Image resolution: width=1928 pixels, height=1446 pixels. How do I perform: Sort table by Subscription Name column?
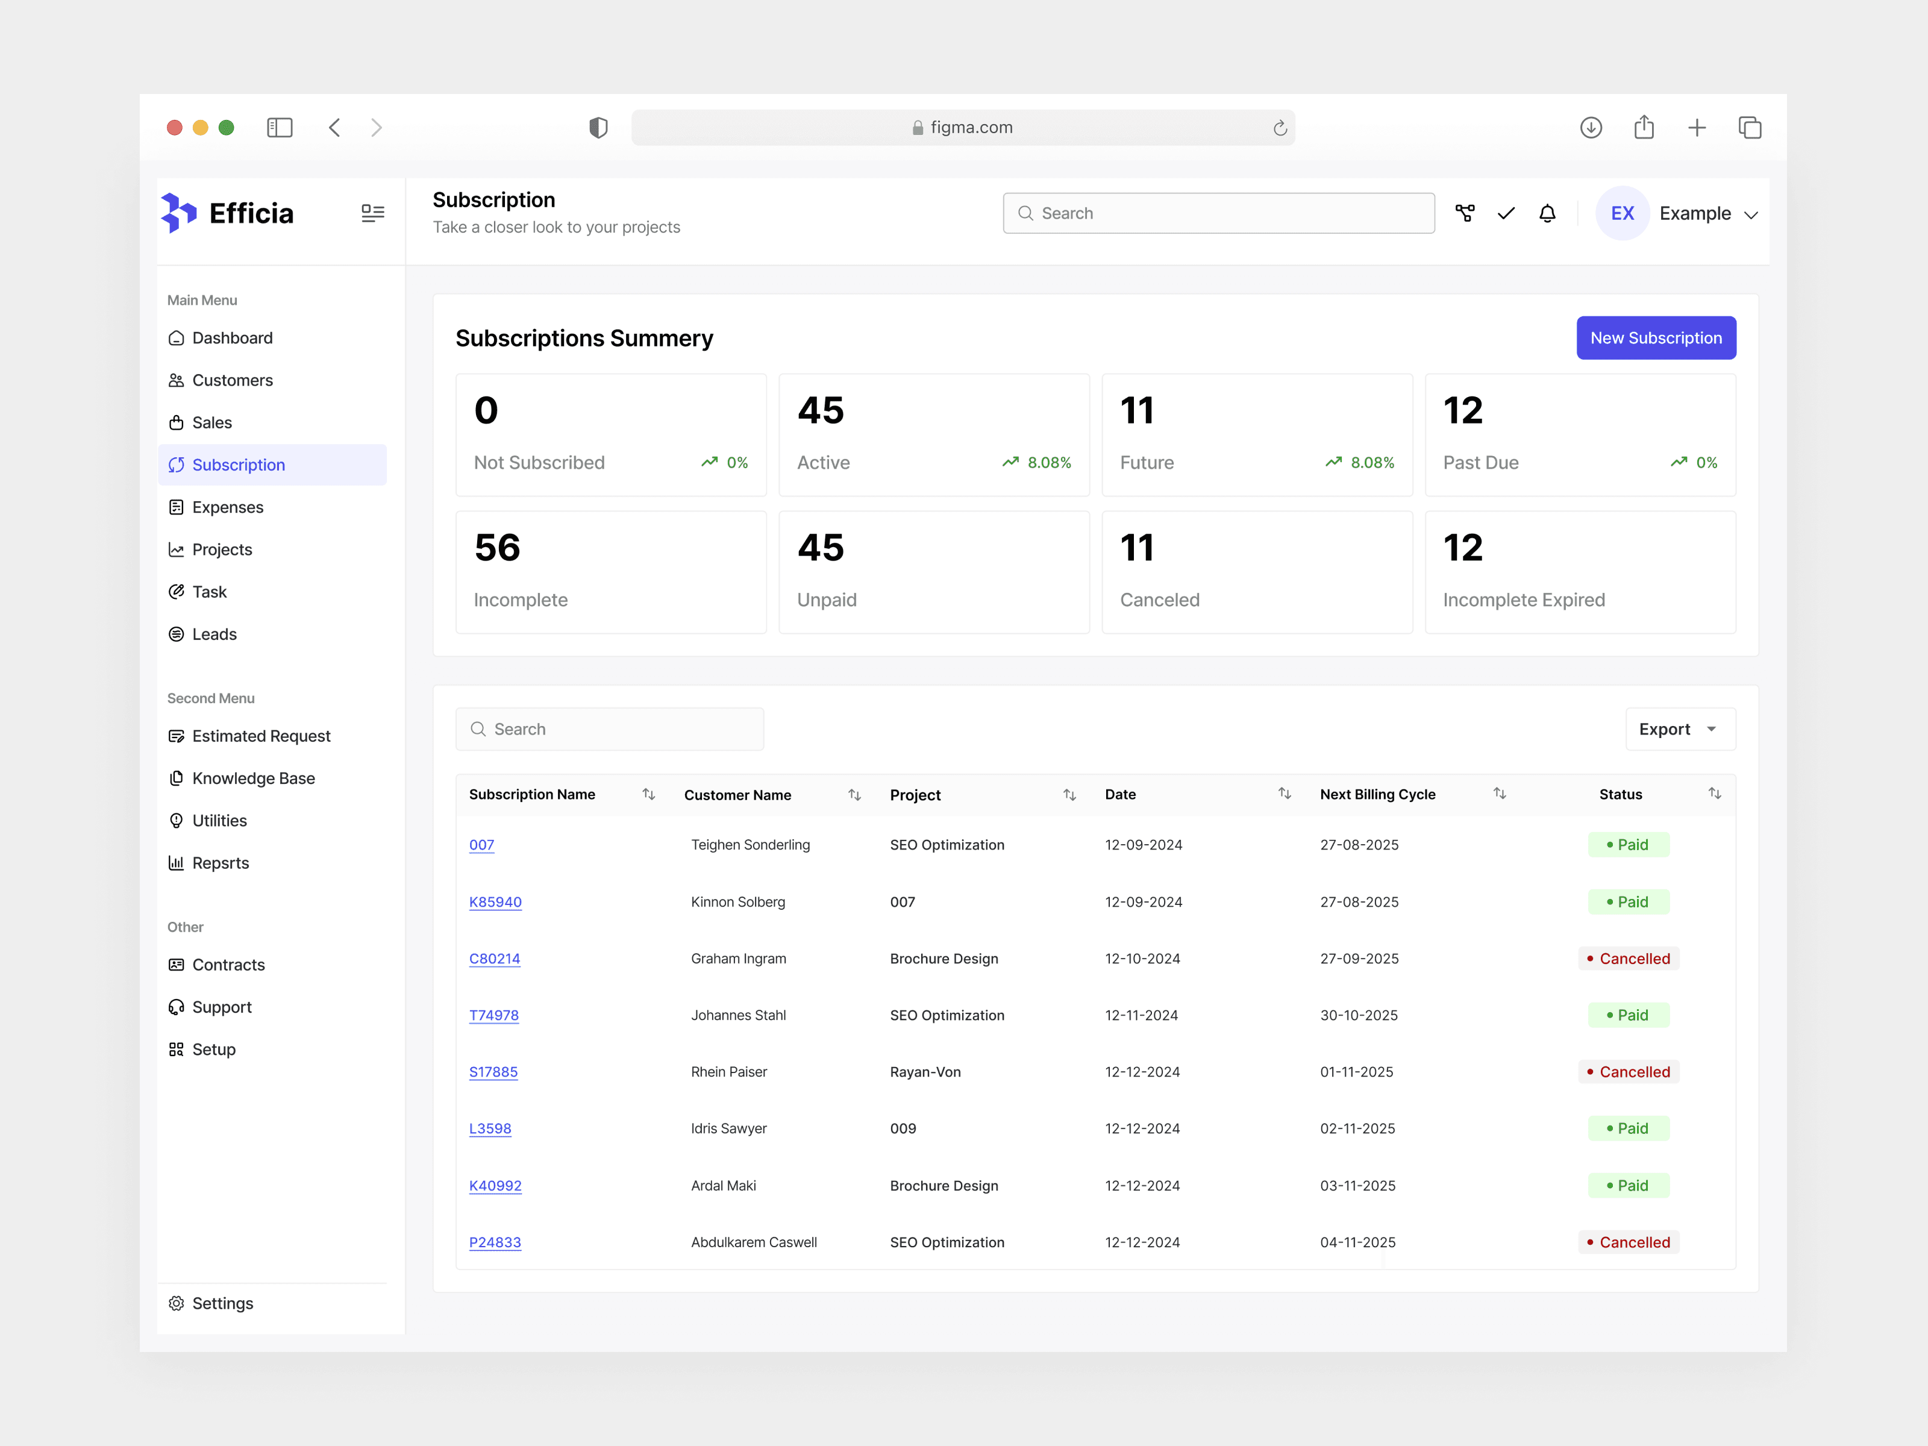point(648,794)
